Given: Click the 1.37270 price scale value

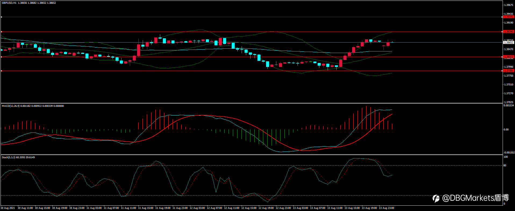Looking at the screenshot, I should click(509, 93).
